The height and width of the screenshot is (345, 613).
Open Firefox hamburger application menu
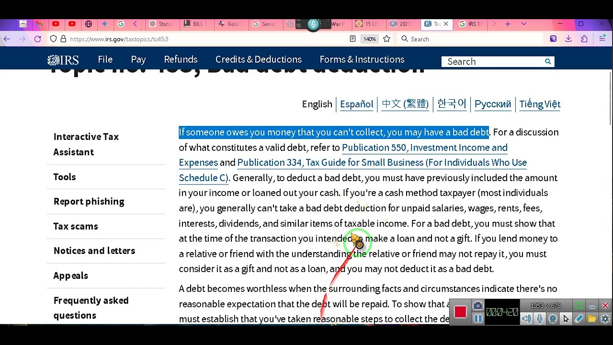[602, 39]
